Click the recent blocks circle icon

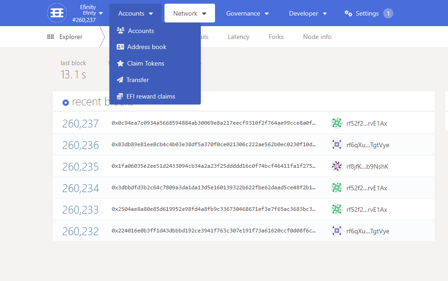66,103
